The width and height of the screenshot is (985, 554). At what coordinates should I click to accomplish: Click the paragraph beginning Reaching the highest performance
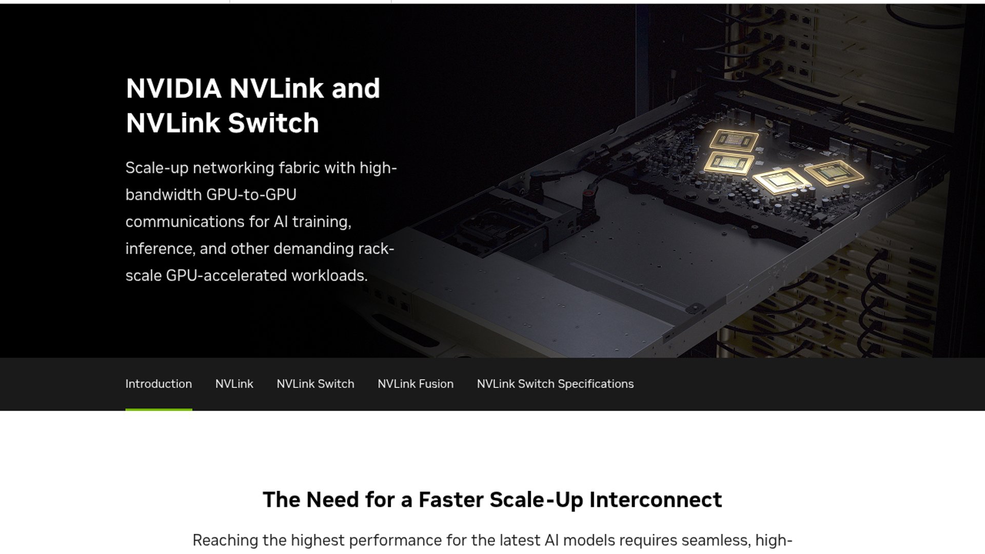coord(493,541)
